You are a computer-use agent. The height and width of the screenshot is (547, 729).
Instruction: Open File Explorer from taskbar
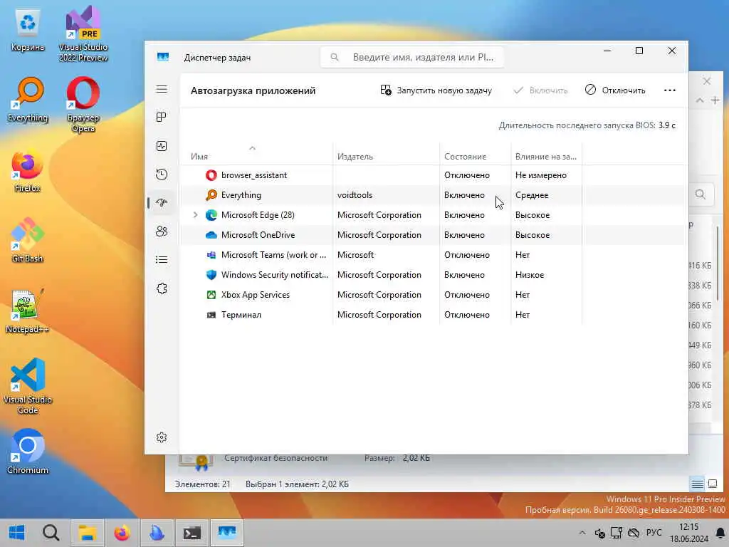click(x=87, y=533)
